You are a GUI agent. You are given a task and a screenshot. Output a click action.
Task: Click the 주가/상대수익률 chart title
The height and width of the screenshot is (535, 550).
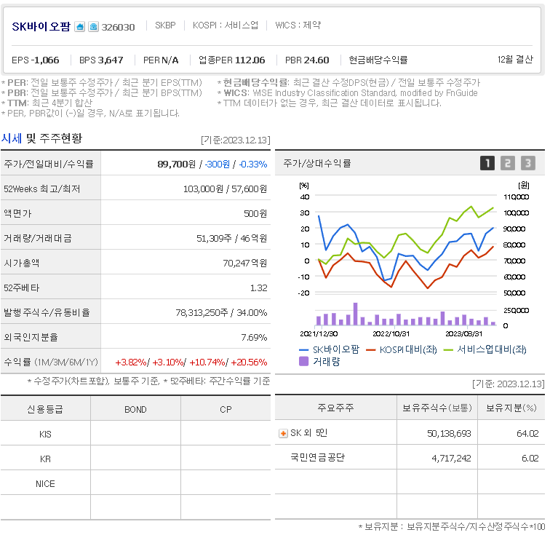(x=317, y=163)
